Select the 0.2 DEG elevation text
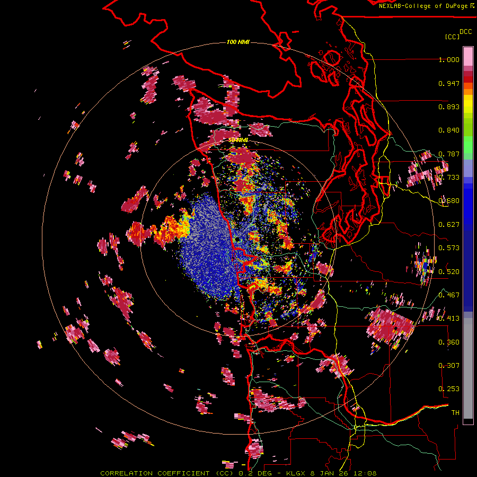Image resolution: width=477 pixels, height=477 pixels. [x=255, y=473]
